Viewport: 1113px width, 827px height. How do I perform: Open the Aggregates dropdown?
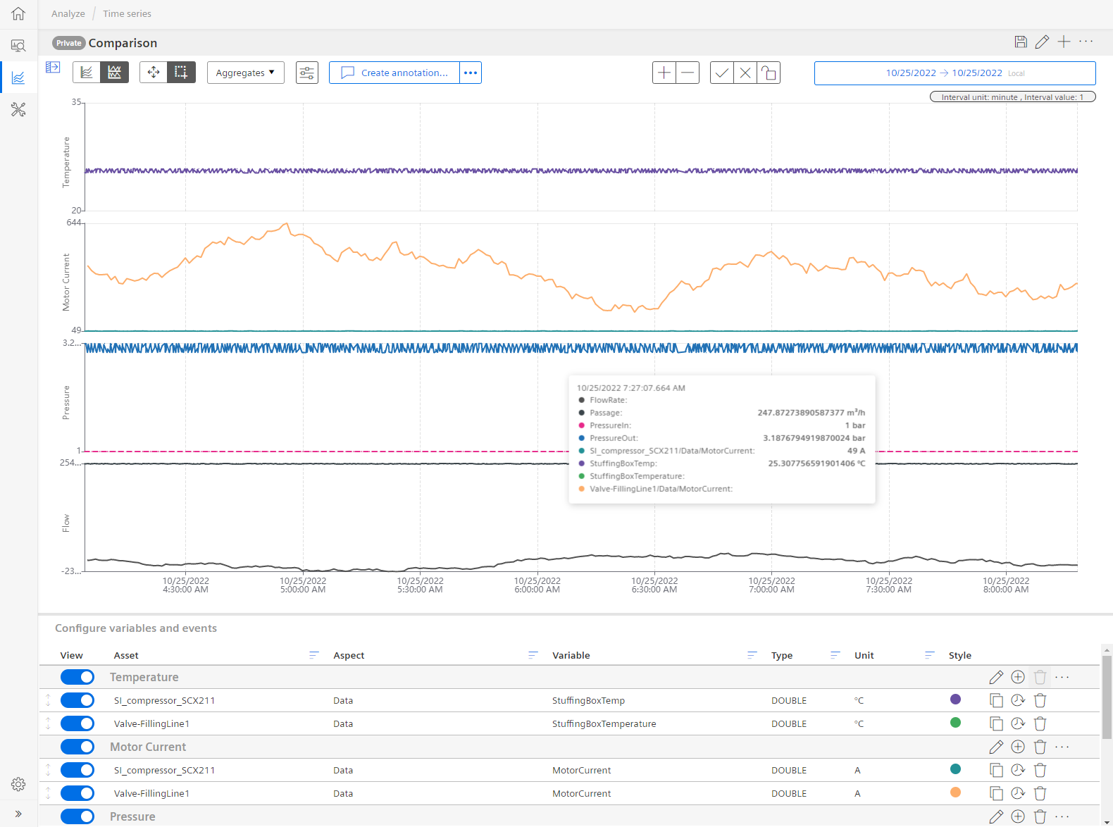(x=246, y=73)
